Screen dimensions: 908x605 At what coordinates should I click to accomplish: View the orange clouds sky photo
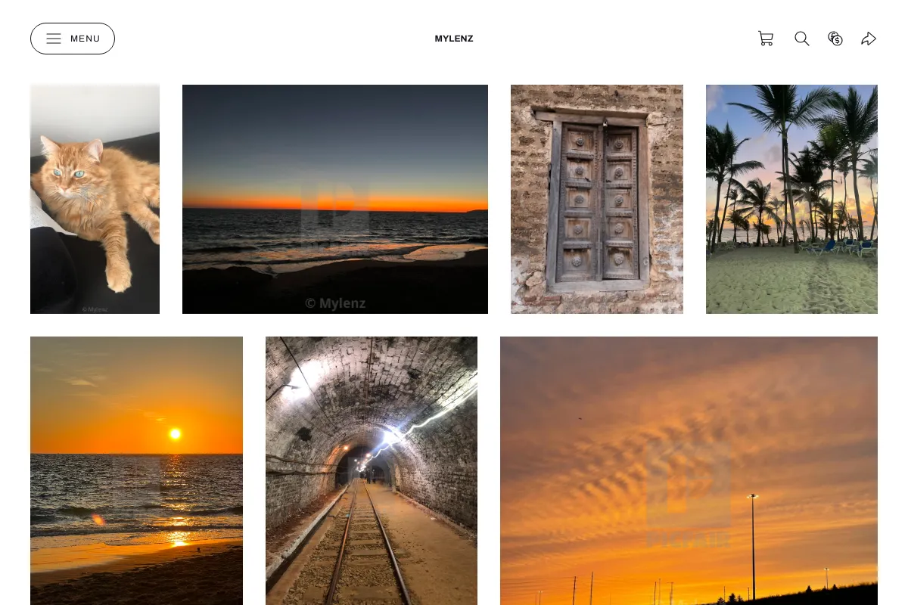coord(689,470)
